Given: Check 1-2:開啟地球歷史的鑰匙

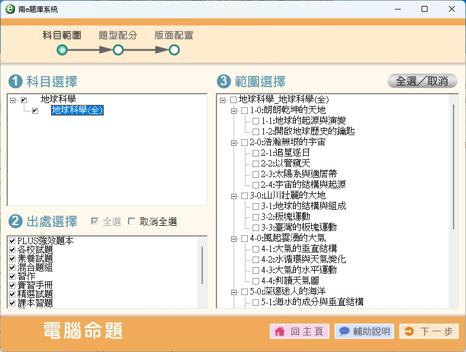Looking at the screenshot, I should (256, 132).
